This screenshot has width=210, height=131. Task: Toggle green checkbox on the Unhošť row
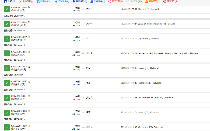pos(7,113)
